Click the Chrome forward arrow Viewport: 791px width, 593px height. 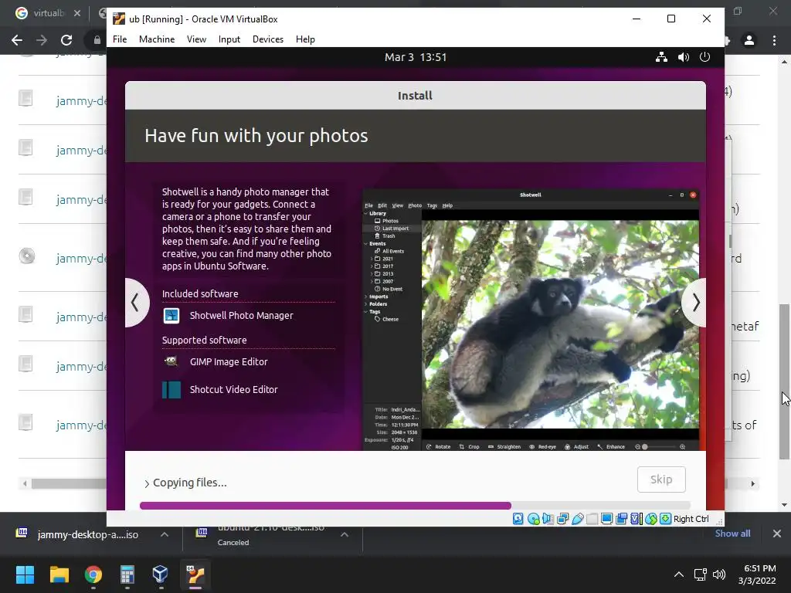point(42,40)
